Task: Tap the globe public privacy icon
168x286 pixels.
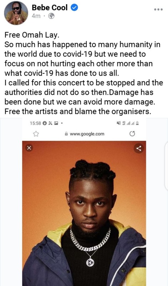Action: click(51, 16)
